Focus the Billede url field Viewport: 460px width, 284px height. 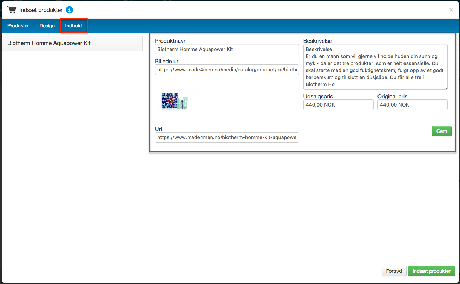click(227, 70)
